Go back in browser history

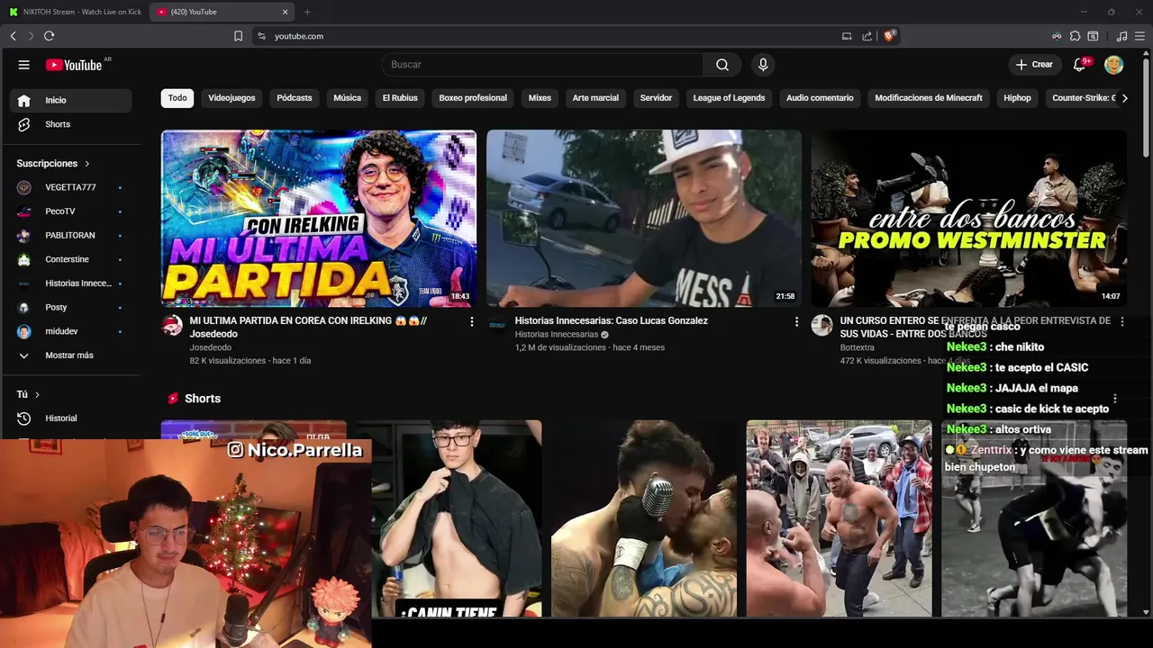[x=13, y=36]
